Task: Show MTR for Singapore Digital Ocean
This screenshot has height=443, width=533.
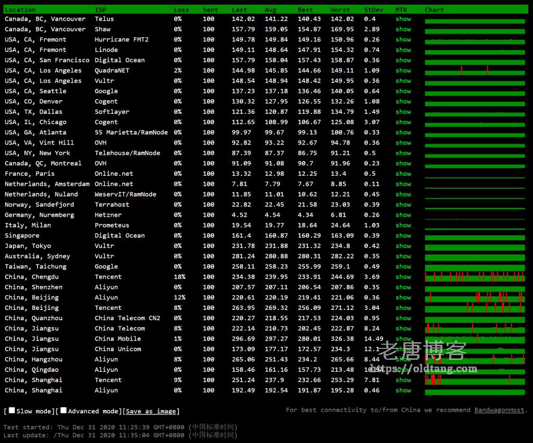Action: (x=403, y=236)
